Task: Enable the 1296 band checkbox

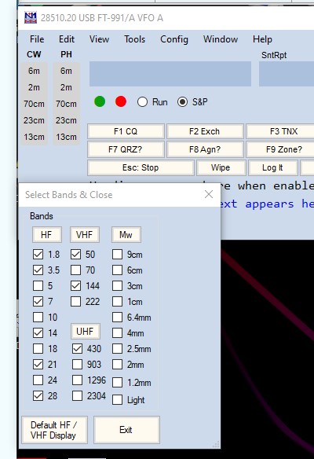Action: (x=77, y=380)
